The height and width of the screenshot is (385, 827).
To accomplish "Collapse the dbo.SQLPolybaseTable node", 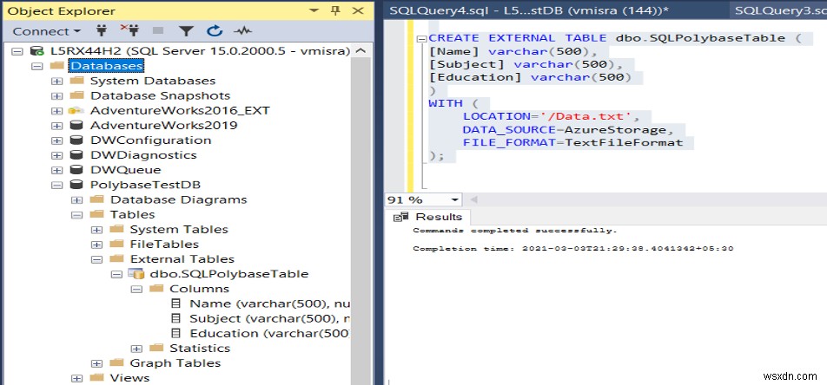I will [x=116, y=274].
